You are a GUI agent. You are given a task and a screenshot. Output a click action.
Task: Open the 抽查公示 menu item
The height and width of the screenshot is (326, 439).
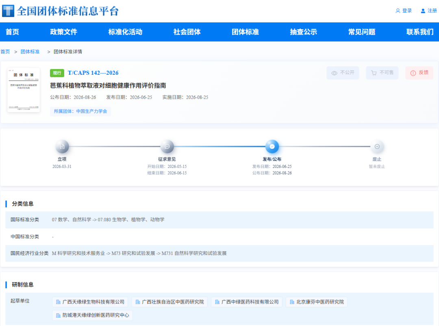[x=304, y=32]
